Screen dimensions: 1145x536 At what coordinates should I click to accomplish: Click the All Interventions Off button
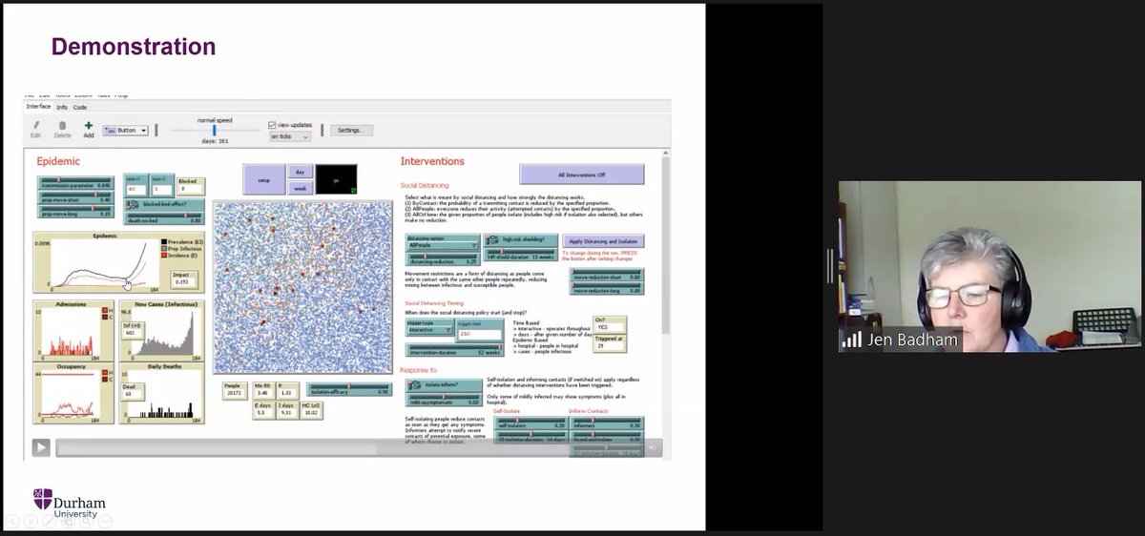[x=581, y=175]
